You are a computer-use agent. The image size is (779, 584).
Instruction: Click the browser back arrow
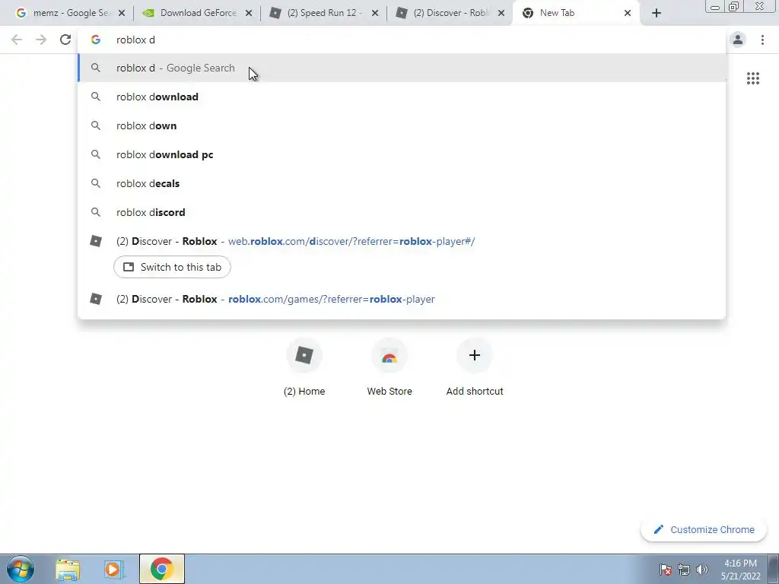point(17,40)
